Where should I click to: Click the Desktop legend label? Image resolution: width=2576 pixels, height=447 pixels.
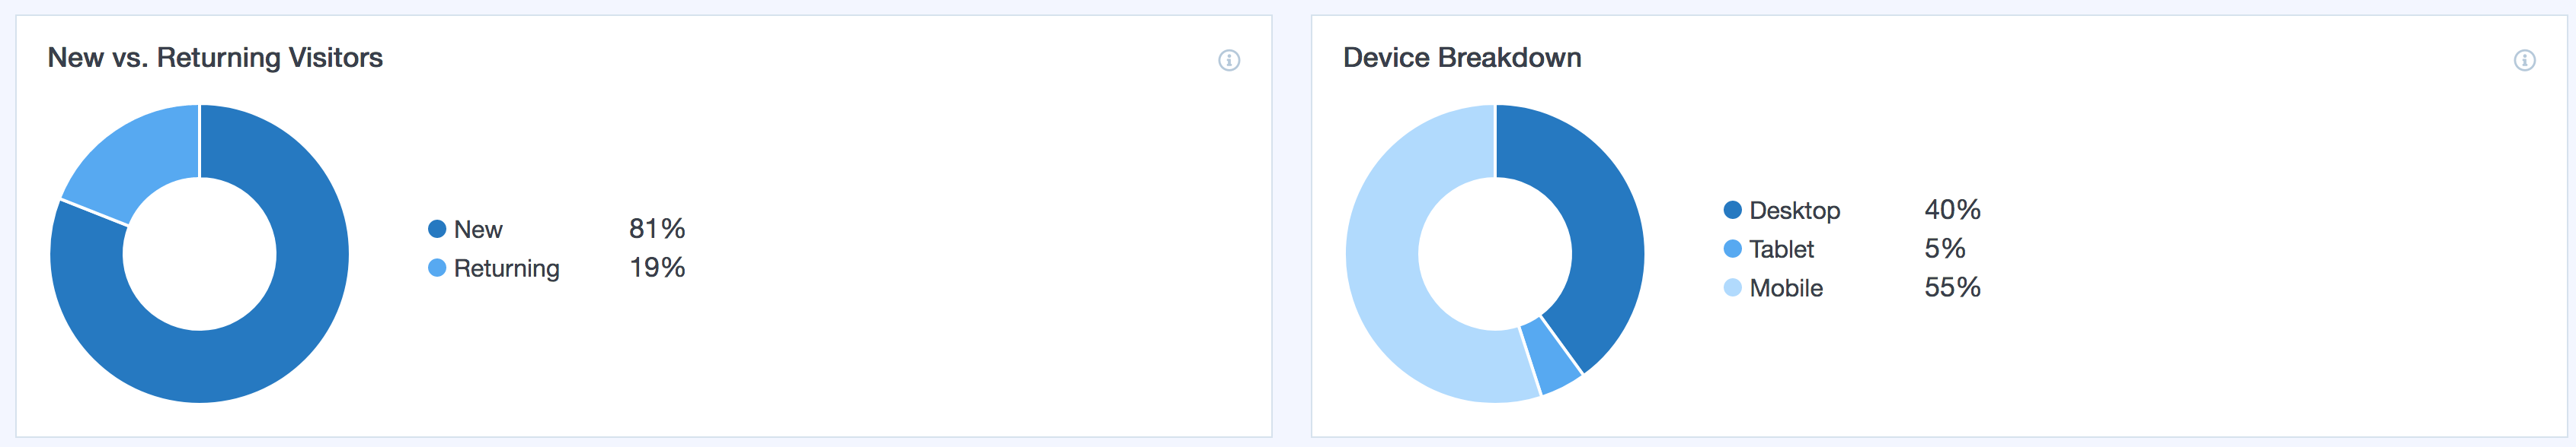(x=1795, y=211)
